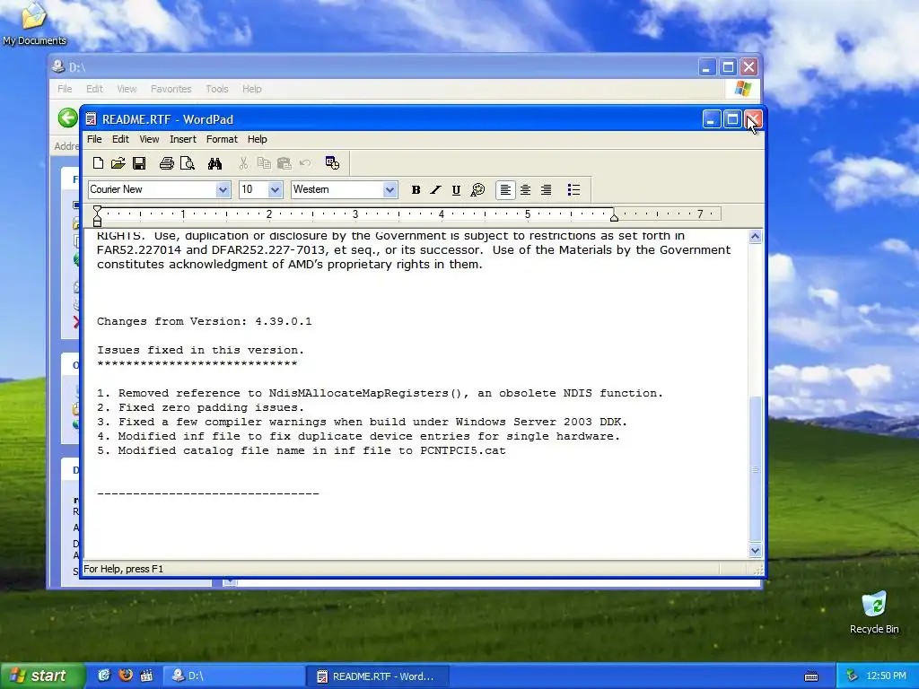Click the 12:50 PM clock in system tray
Viewport: 919px width, 689px height.
point(886,676)
